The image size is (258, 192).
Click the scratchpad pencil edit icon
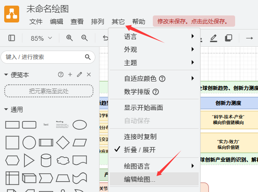click(x=79, y=74)
